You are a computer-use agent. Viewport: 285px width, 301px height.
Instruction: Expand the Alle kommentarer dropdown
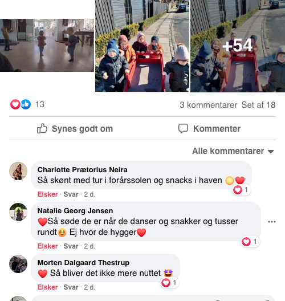tap(233, 151)
